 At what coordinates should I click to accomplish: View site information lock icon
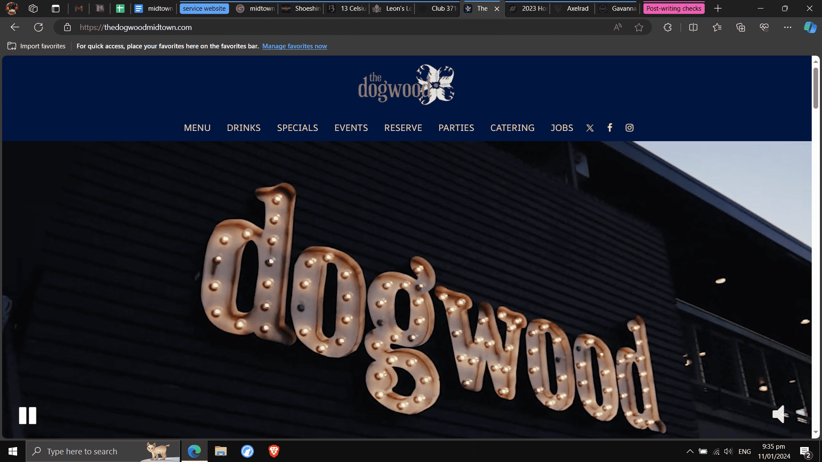[x=67, y=27]
